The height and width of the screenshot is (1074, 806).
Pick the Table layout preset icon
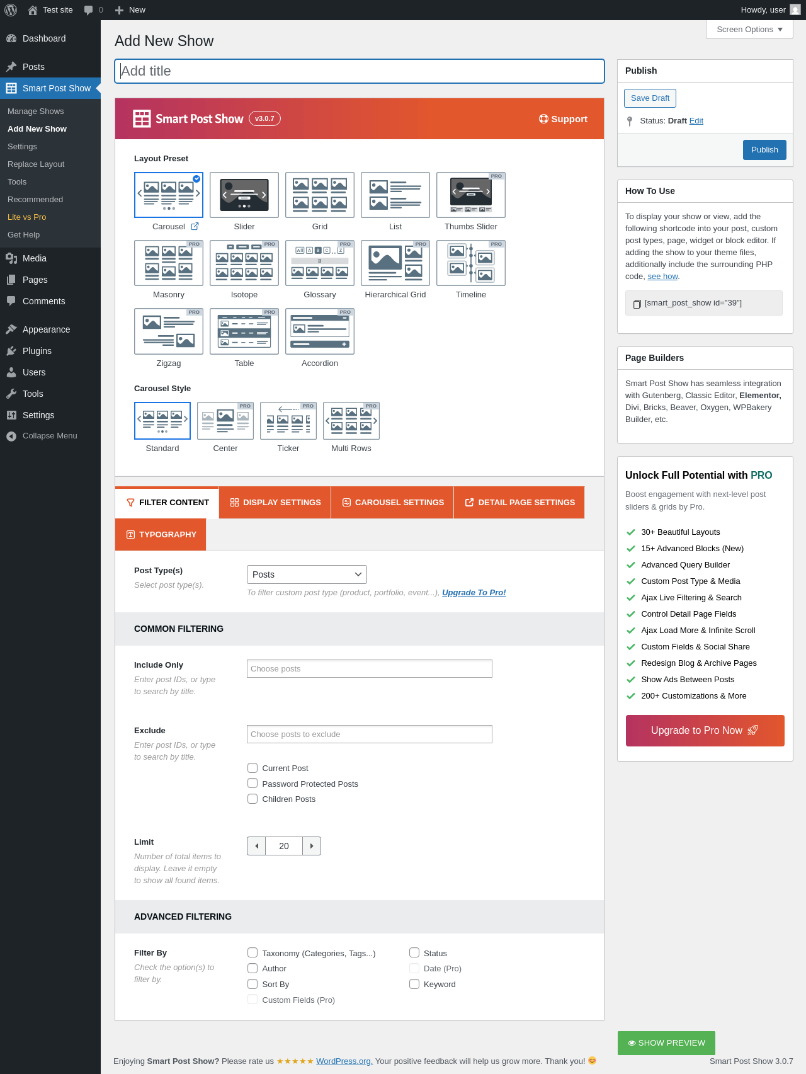pos(244,331)
